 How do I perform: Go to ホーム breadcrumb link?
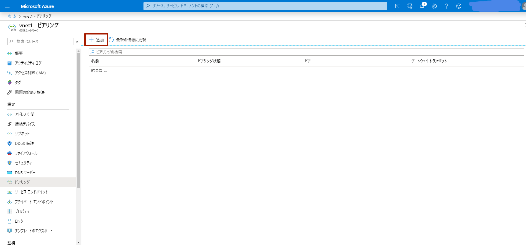pos(12,16)
